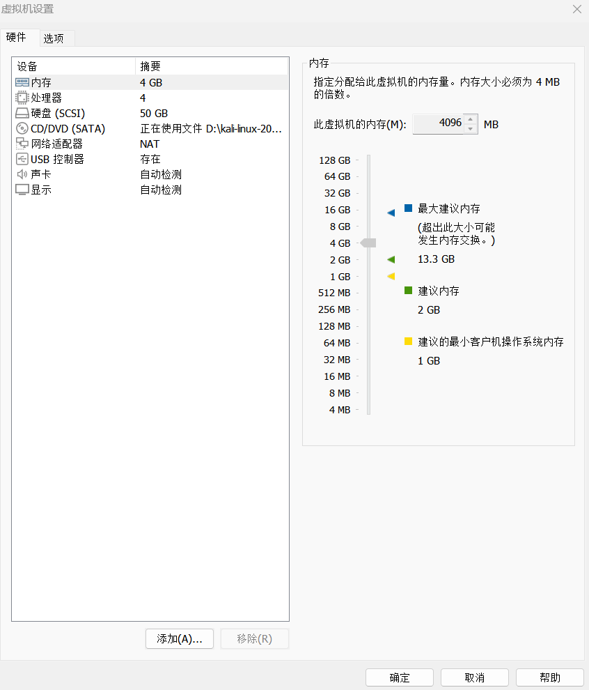The height and width of the screenshot is (690, 589).
Task: Click the display (显示) monitor icon
Action: coord(22,190)
